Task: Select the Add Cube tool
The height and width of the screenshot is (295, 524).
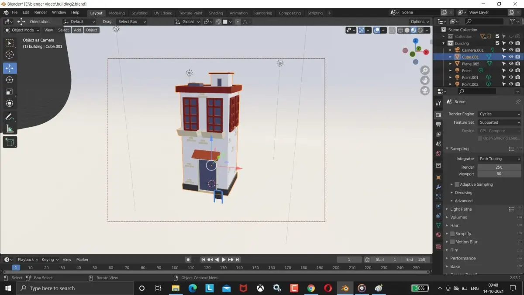Action: 10,142
